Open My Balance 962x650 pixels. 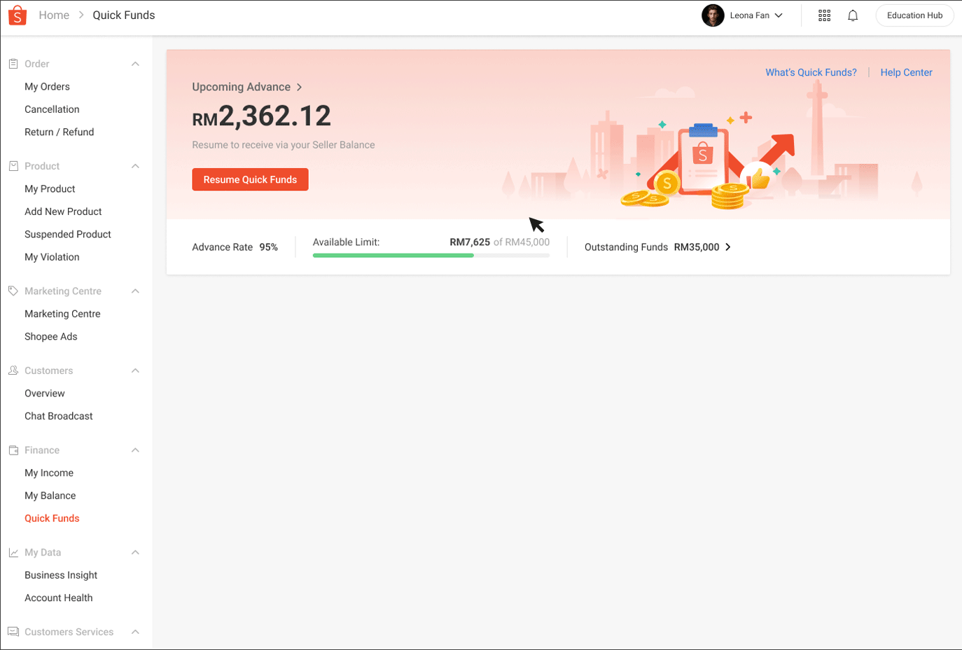click(x=50, y=496)
